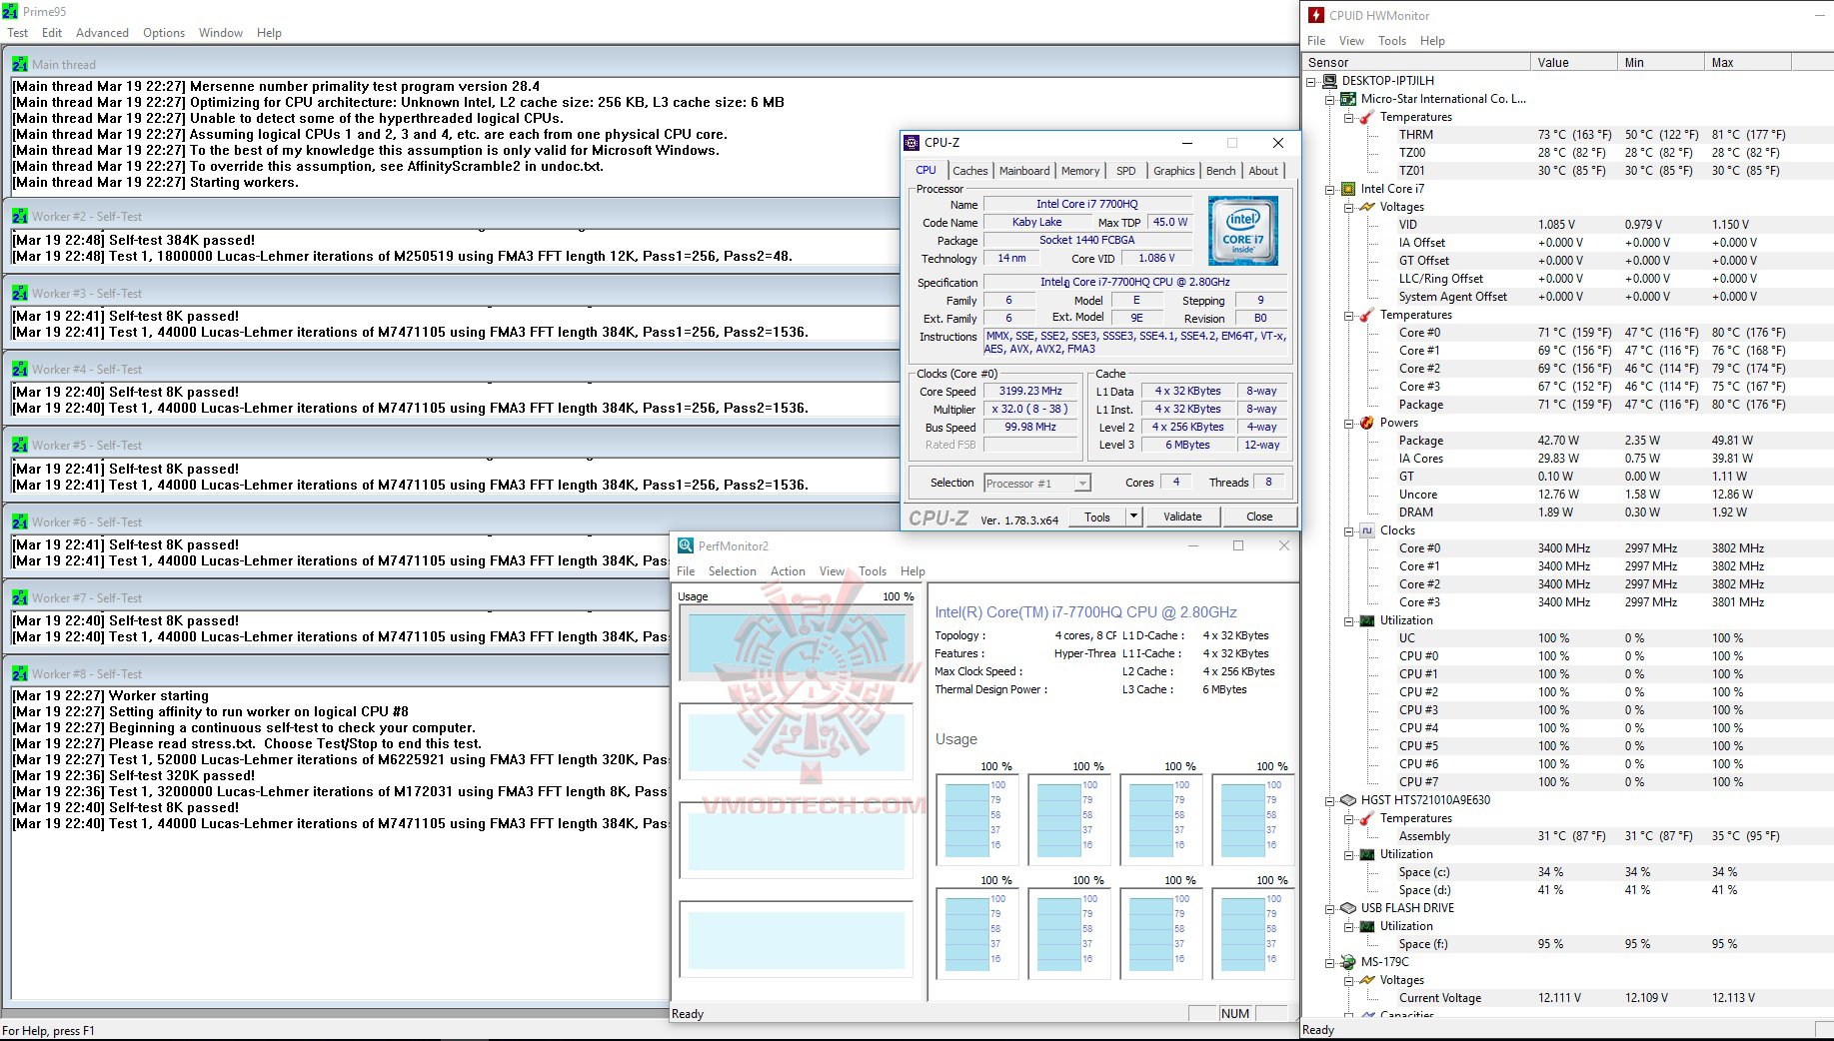Click the Powers sensor icon in HWMonitor

pyautogui.click(x=1365, y=423)
